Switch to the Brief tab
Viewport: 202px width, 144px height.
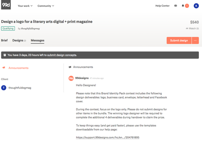4,40
